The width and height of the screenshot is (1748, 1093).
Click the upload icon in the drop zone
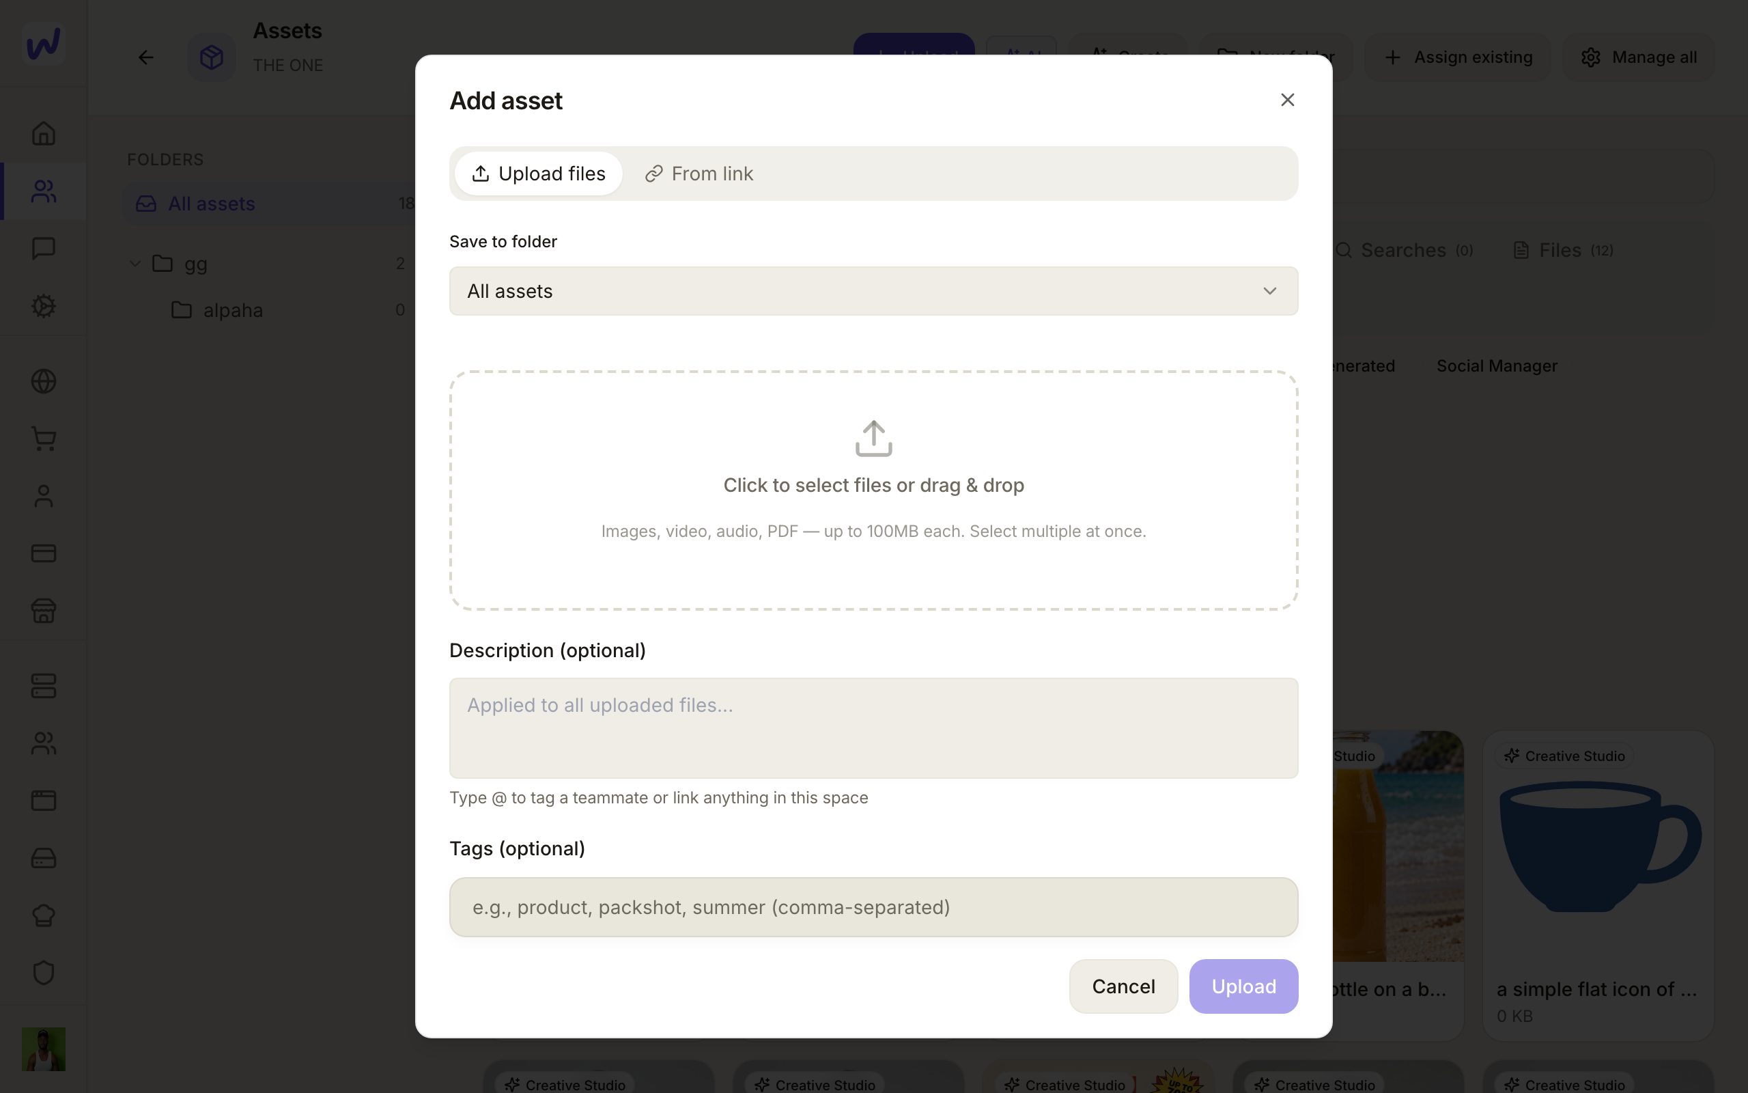(873, 438)
